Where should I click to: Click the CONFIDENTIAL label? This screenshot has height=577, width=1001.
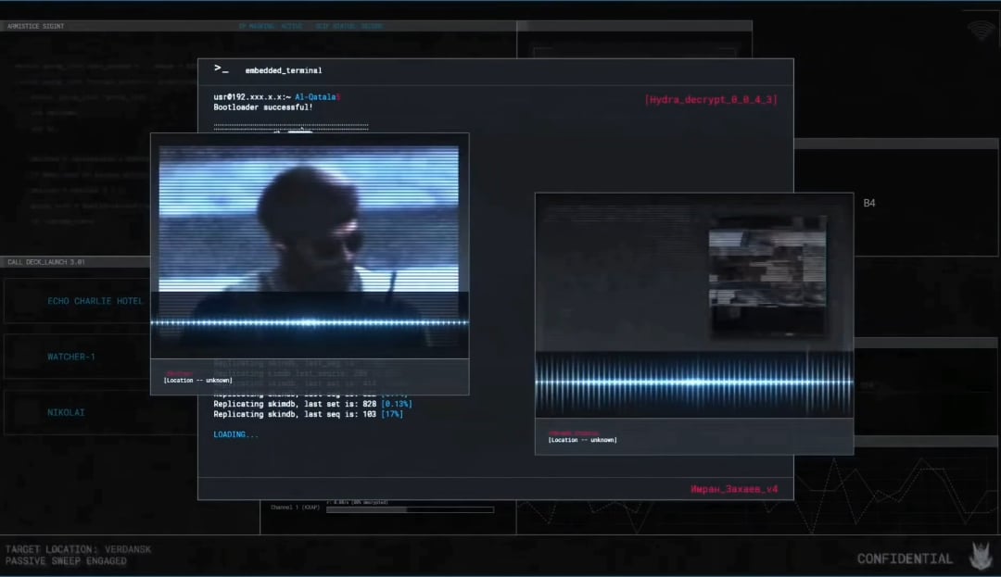tap(904, 558)
